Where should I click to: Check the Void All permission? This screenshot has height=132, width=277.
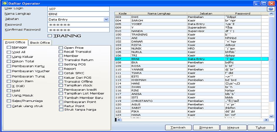[x=9, y=52]
